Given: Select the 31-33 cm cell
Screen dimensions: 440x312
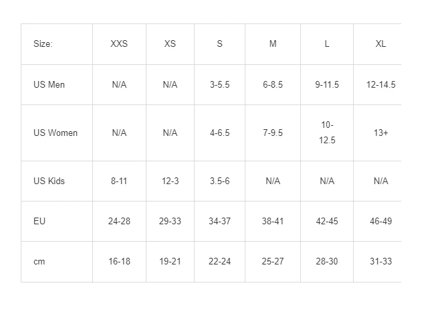Looking at the screenshot, I should (380, 261).
